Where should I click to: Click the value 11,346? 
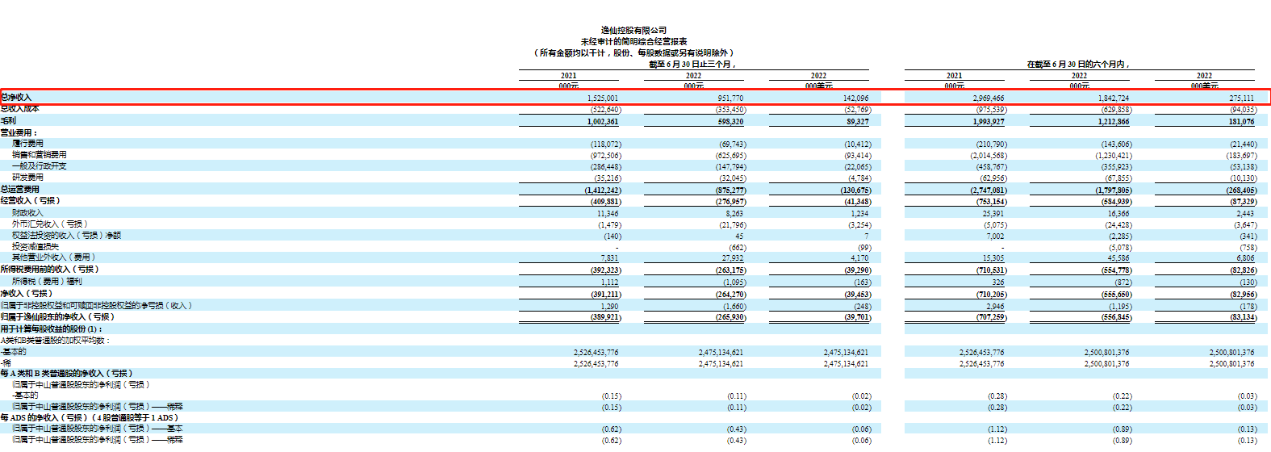(608, 213)
